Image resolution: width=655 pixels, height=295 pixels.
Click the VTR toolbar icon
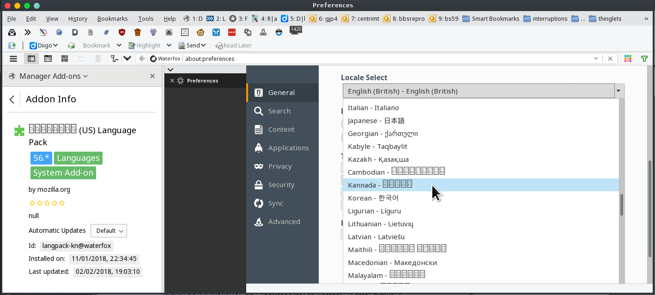click(x=48, y=59)
